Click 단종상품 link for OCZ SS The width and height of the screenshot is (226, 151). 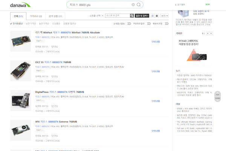tap(156, 71)
